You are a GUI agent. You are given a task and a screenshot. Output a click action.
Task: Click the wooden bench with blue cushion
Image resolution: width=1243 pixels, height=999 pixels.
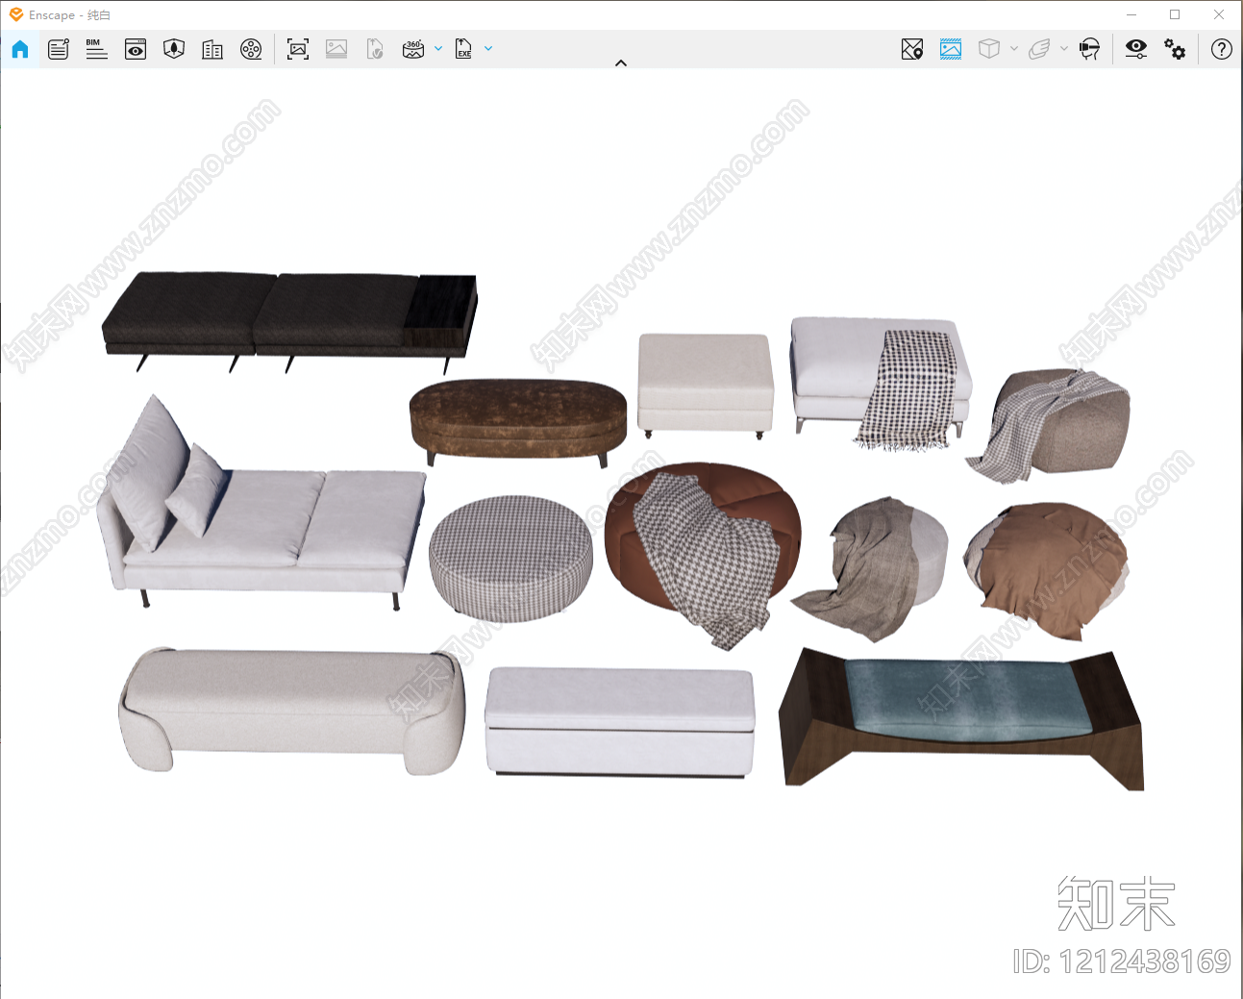pyautogui.click(x=961, y=719)
